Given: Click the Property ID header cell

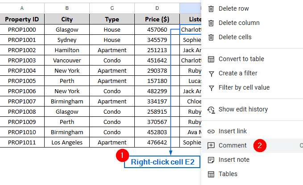Looking at the screenshot, I should click(x=22, y=19).
